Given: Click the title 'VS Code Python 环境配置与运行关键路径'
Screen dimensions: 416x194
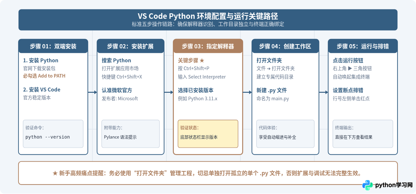Looking at the screenshot, I should click(x=208, y=16).
